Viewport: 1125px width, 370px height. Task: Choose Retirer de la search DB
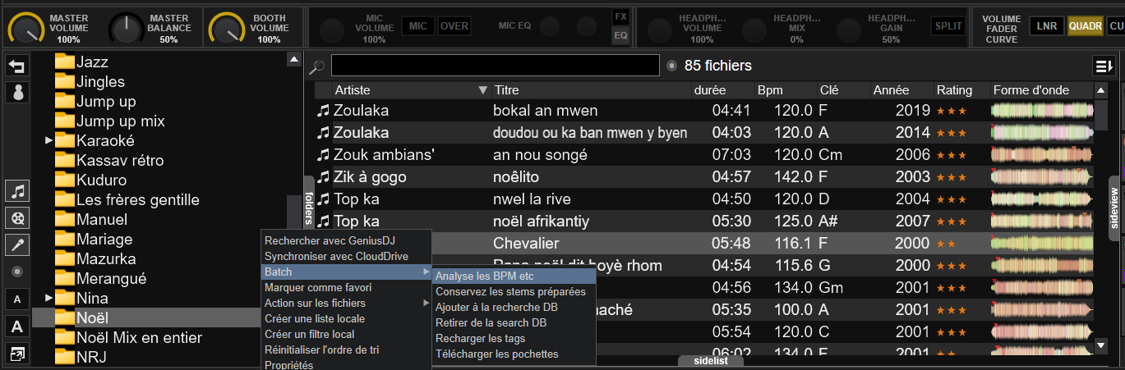coord(514,322)
